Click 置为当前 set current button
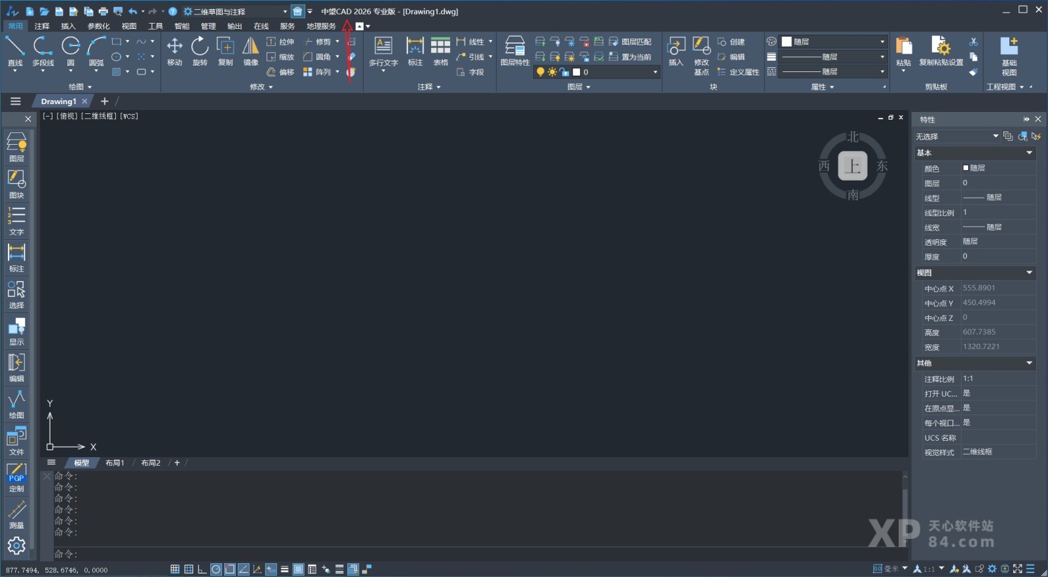This screenshot has height=577, width=1048. point(630,57)
